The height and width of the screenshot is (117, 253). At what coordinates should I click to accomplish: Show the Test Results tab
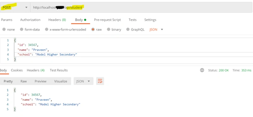click(59, 70)
